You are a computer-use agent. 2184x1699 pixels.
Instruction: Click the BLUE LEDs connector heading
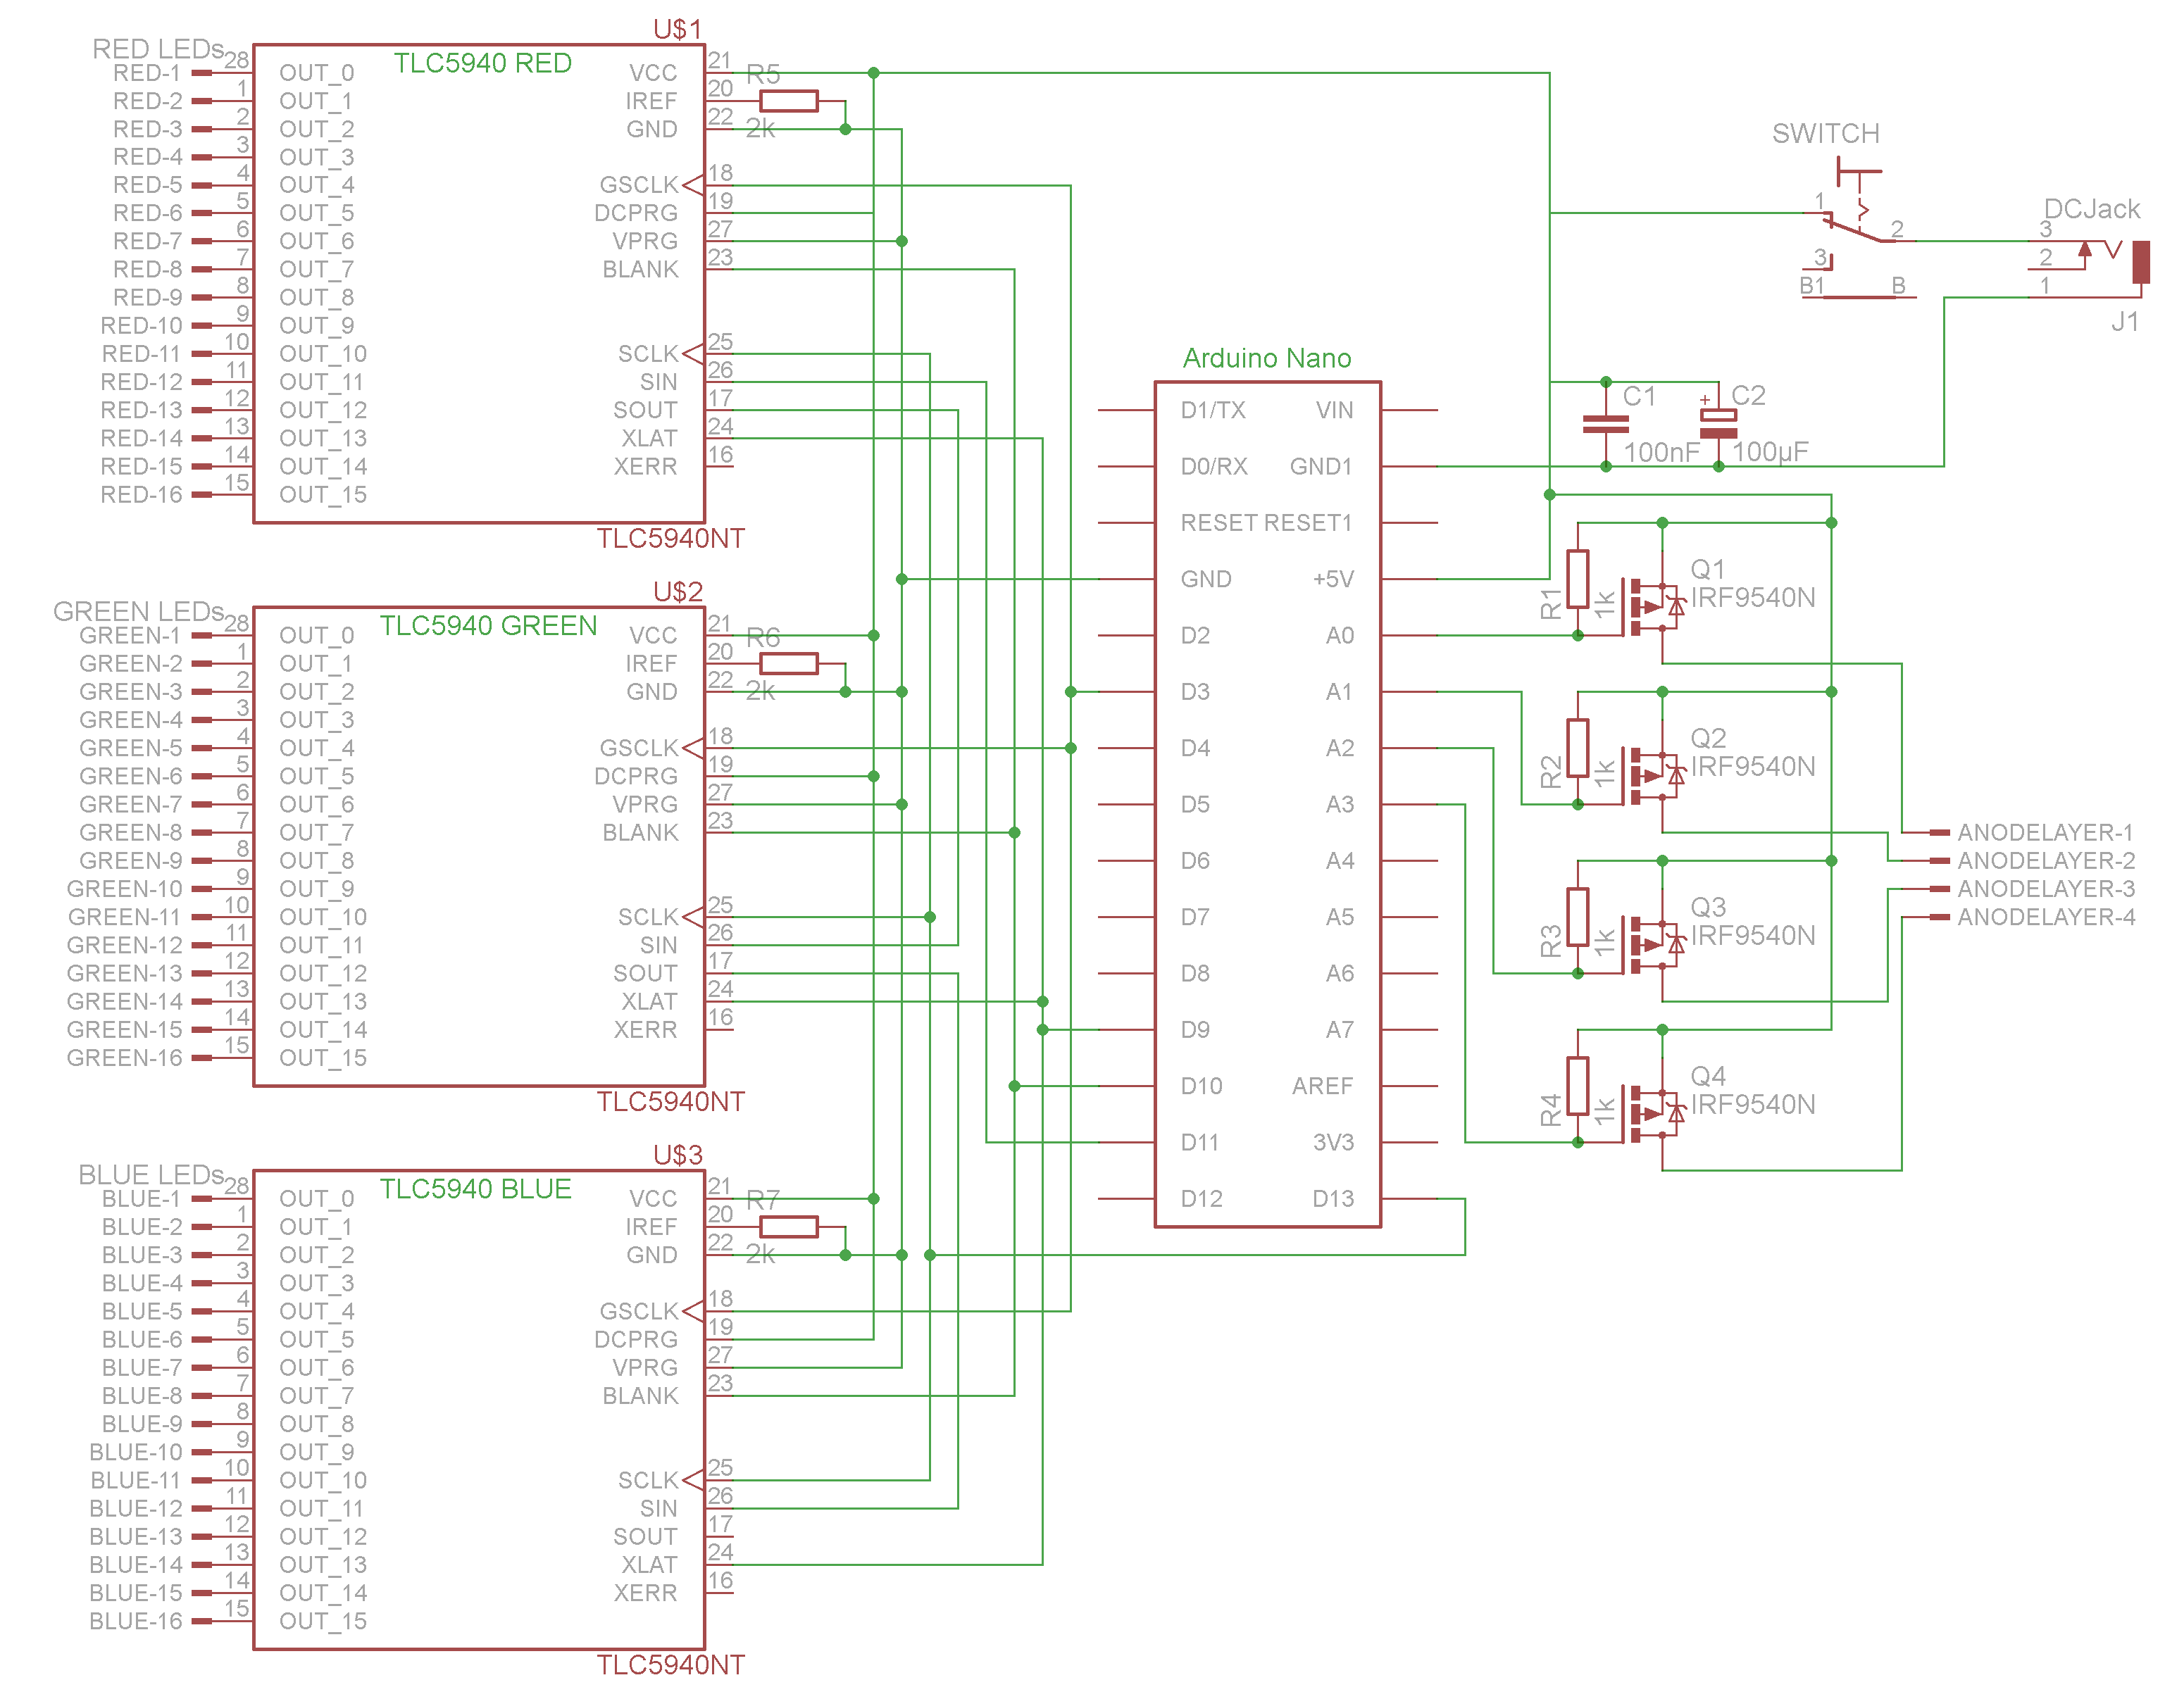click(x=151, y=1174)
